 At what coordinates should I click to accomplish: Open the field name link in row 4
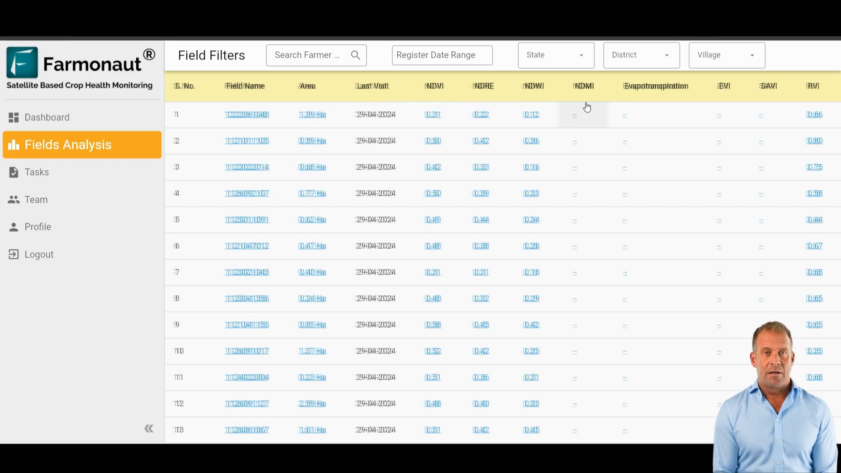click(247, 194)
